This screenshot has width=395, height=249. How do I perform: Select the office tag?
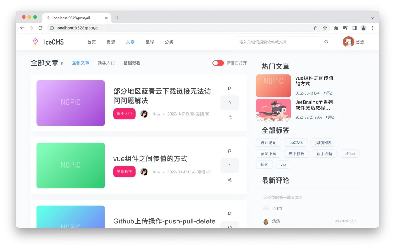(349, 153)
